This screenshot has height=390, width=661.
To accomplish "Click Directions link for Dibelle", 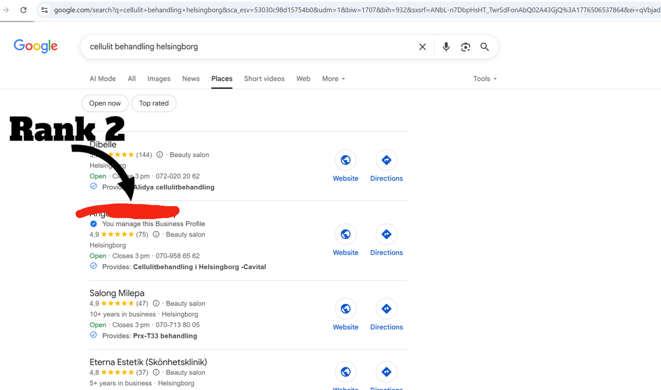I will pos(387,178).
